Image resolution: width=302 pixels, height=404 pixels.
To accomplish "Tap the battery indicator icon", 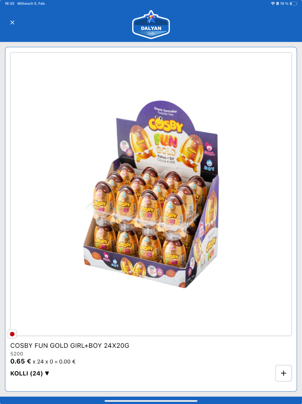I will [x=293, y=4].
